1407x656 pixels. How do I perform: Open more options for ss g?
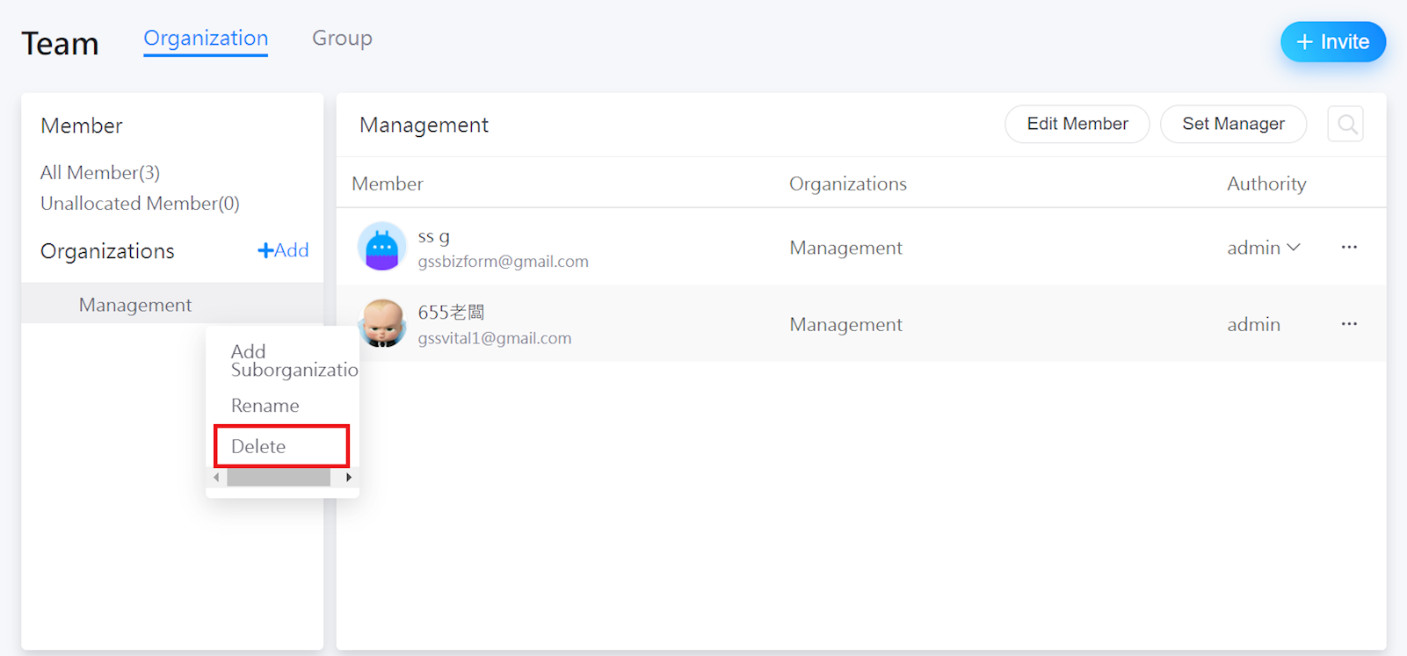1349,248
